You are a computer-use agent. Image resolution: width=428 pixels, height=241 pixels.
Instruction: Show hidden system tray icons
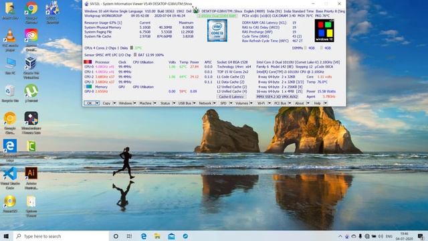pos(340,236)
